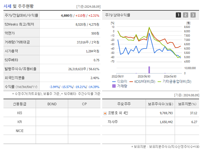This screenshot has width=202, height=151.
Task: Click the KOSPI대비(좌) red legend line
Action: coord(131,82)
